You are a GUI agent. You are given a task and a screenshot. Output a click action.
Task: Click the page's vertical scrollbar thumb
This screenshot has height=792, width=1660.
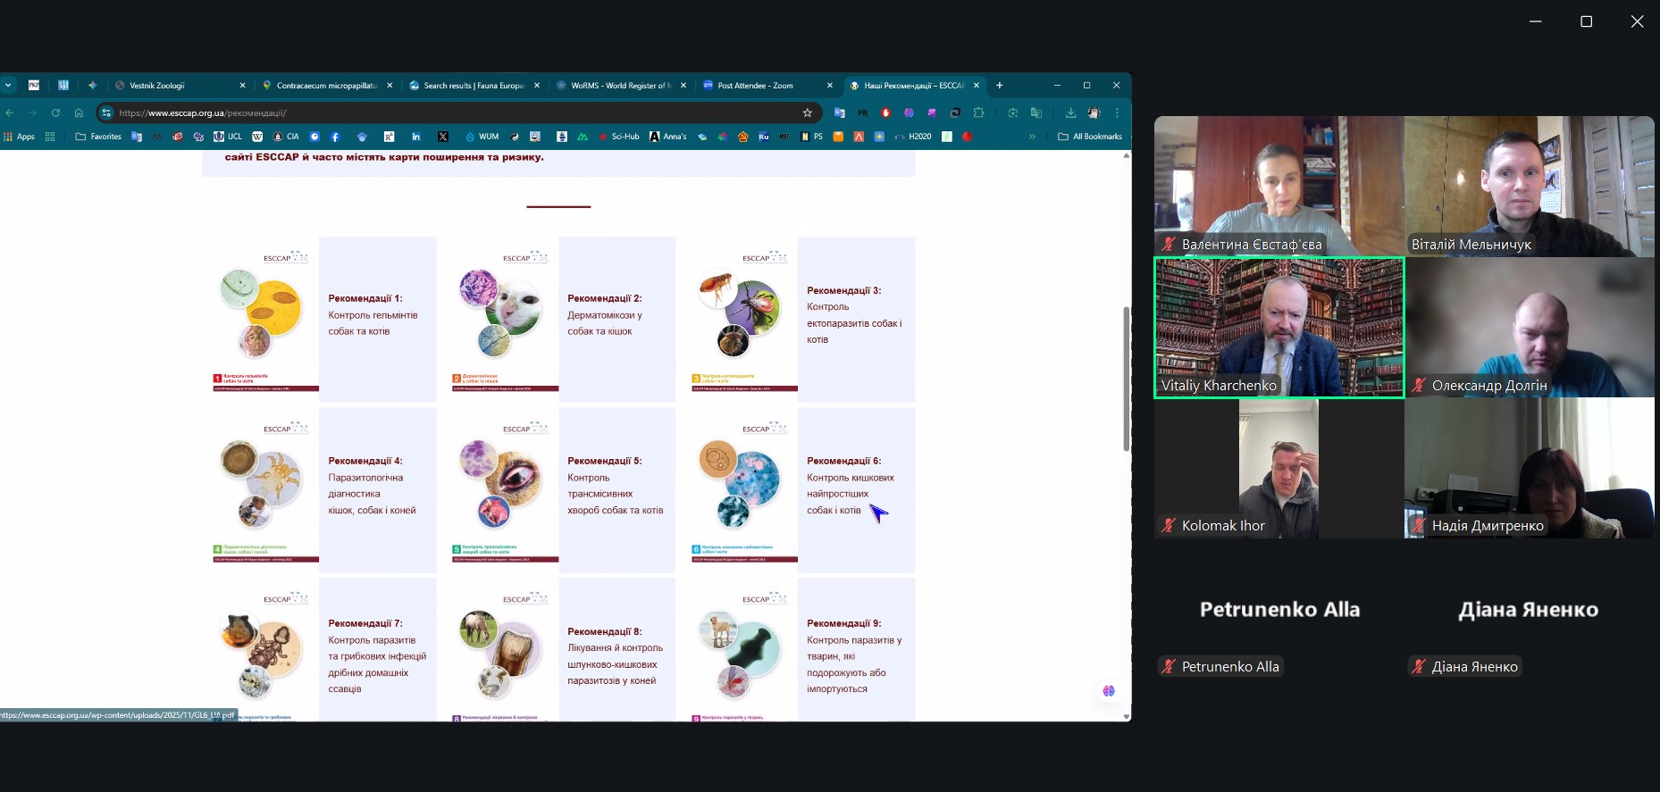[x=1126, y=379]
